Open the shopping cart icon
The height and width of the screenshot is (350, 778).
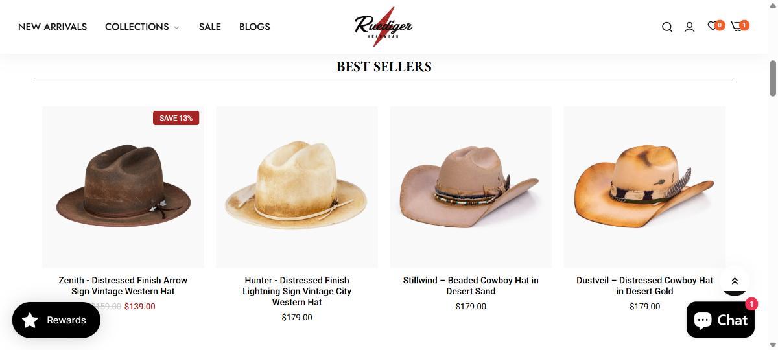(x=737, y=26)
